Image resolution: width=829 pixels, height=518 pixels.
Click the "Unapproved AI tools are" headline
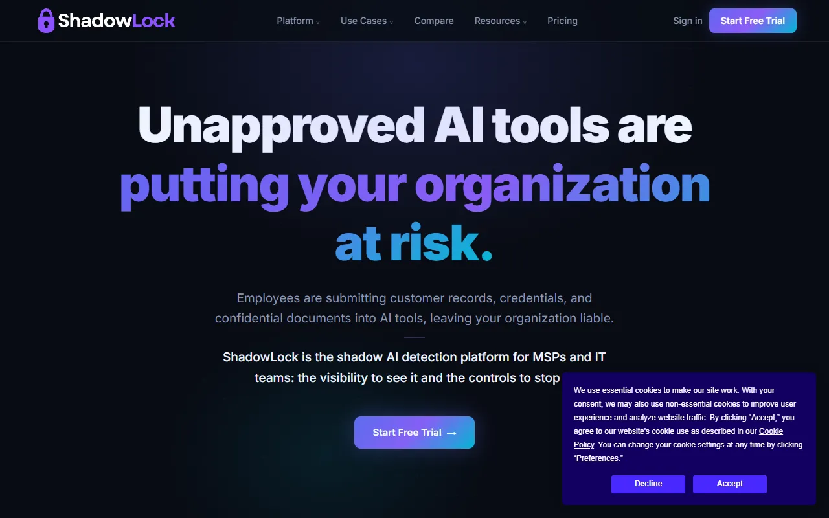coord(414,124)
